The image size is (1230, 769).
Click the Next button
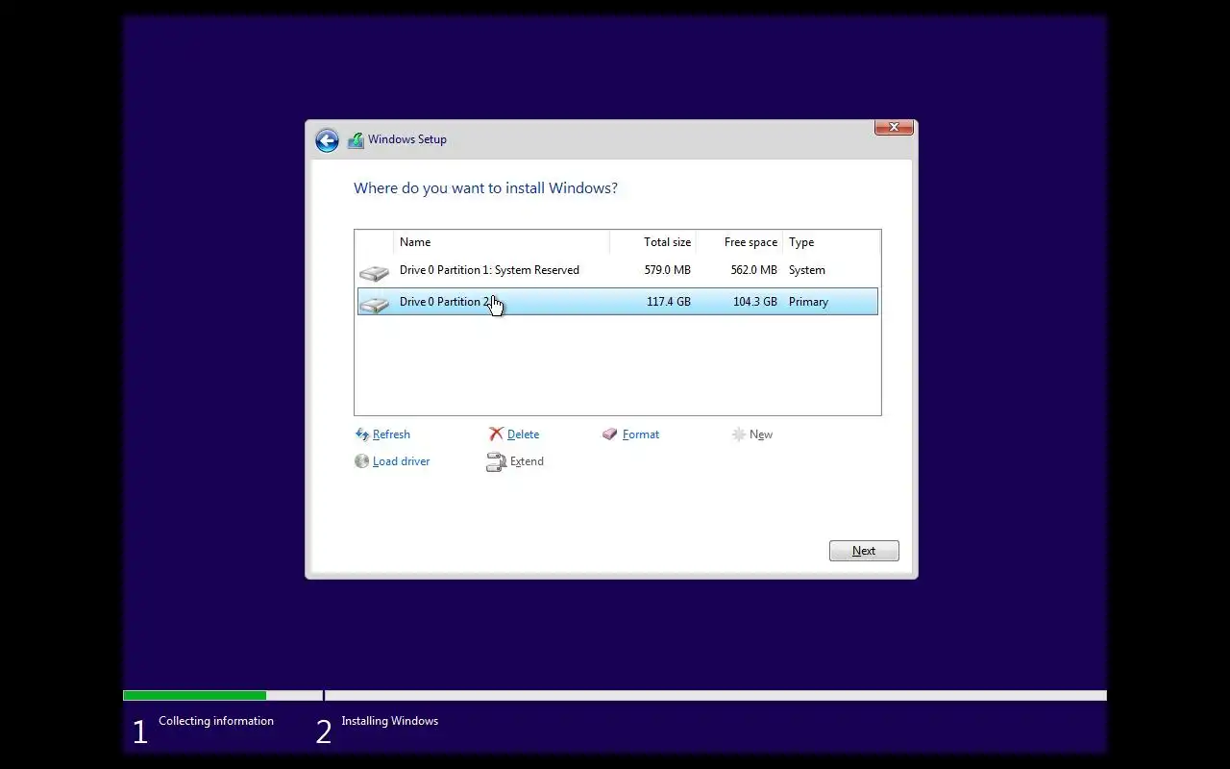click(x=864, y=551)
